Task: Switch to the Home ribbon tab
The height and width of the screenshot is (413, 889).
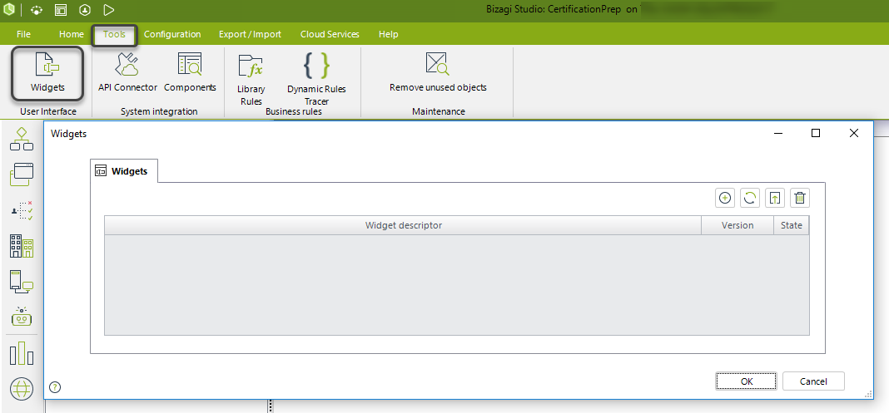Action: [x=72, y=34]
